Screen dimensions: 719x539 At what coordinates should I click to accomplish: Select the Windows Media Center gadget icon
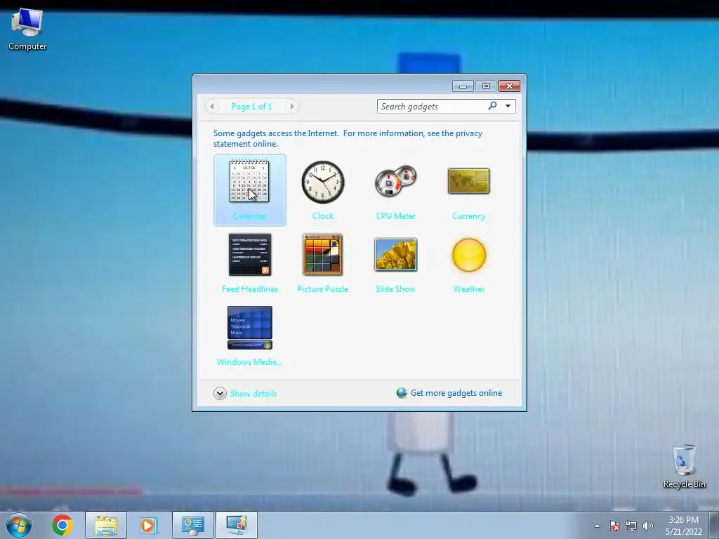pyautogui.click(x=250, y=328)
